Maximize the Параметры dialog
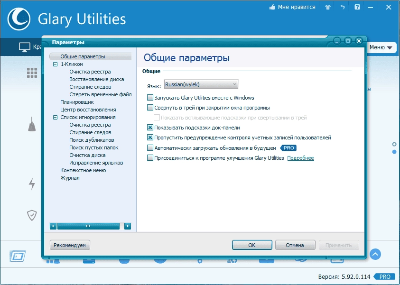This screenshot has height=285, width=400. [x=348, y=41]
